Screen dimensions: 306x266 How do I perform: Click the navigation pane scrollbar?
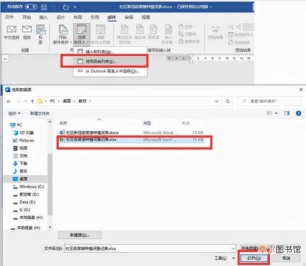50,184
